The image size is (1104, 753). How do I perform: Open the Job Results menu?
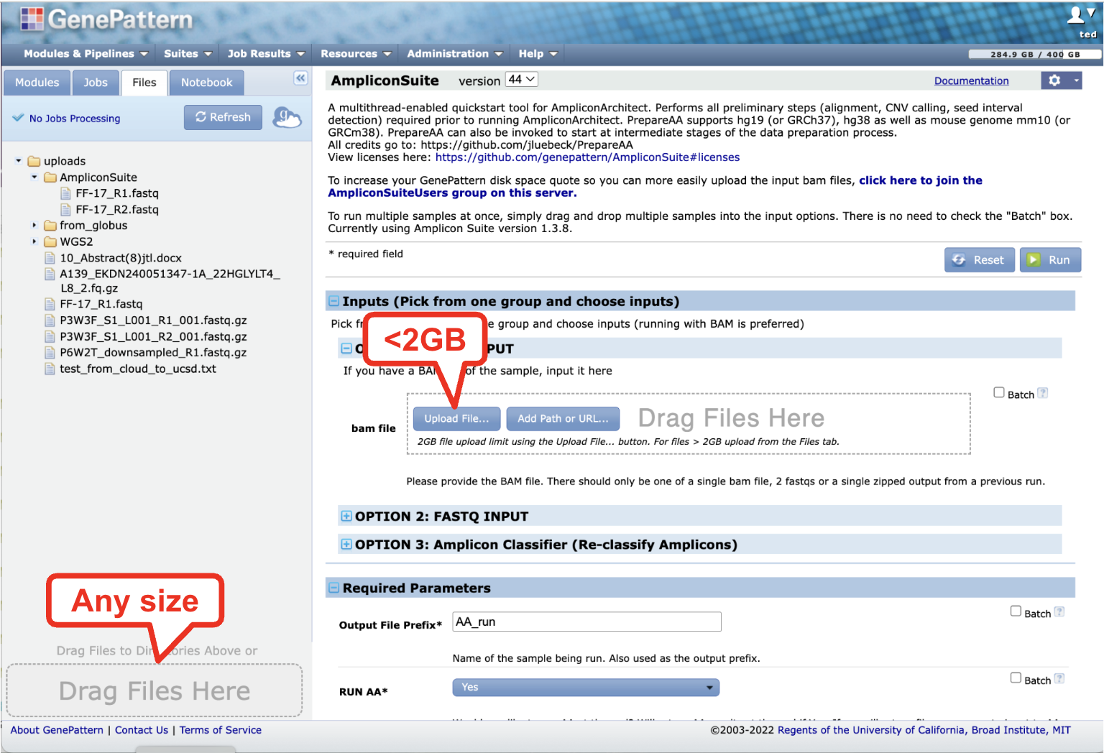[x=266, y=54]
